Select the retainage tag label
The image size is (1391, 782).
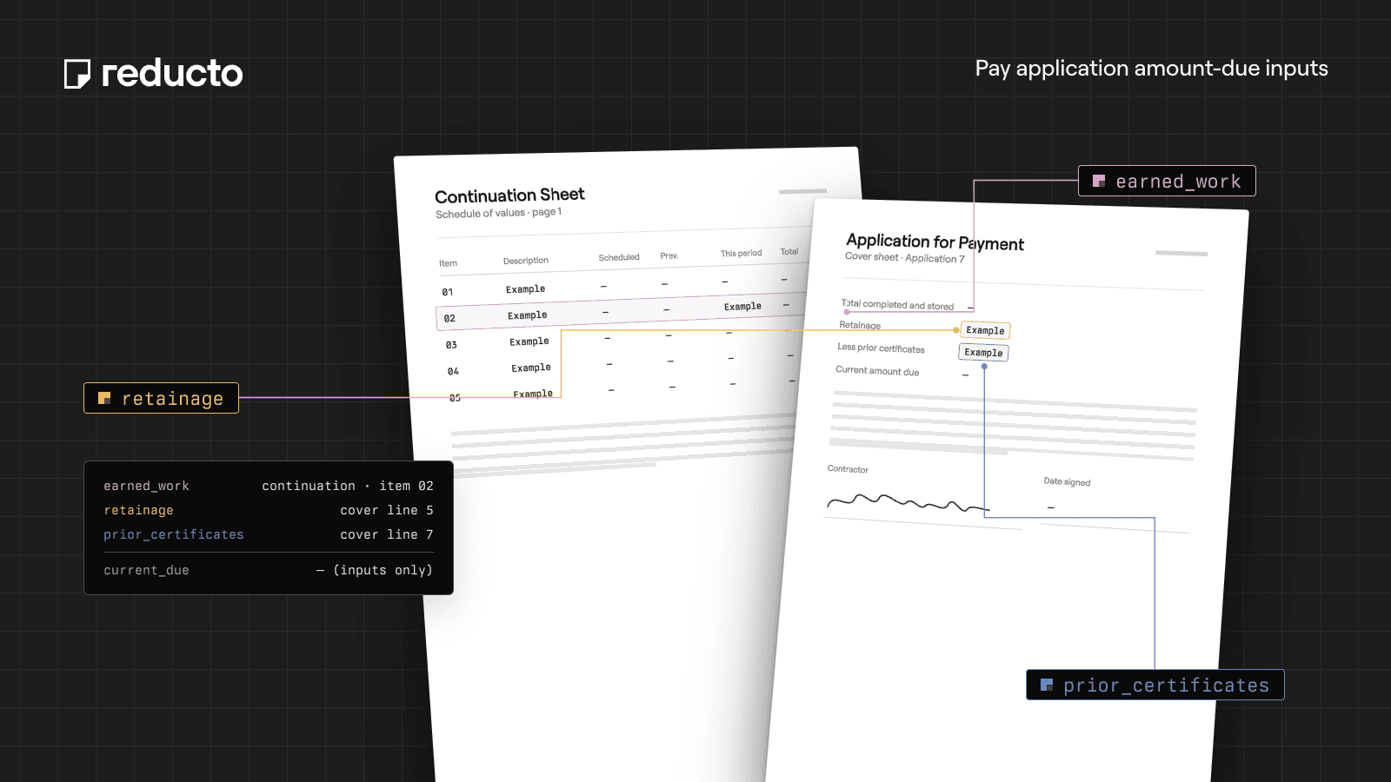(x=161, y=398)
